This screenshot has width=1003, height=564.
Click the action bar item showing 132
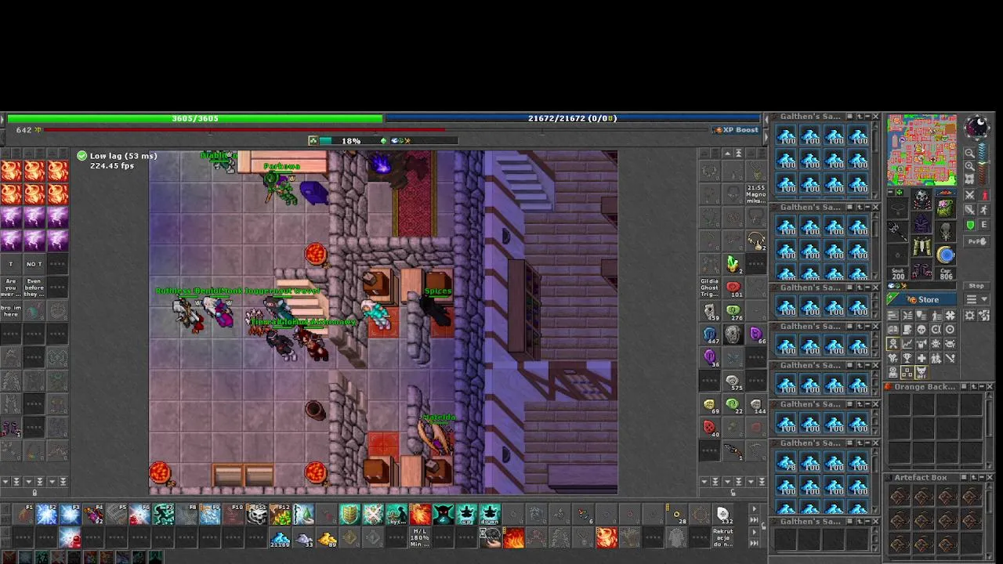722,515
